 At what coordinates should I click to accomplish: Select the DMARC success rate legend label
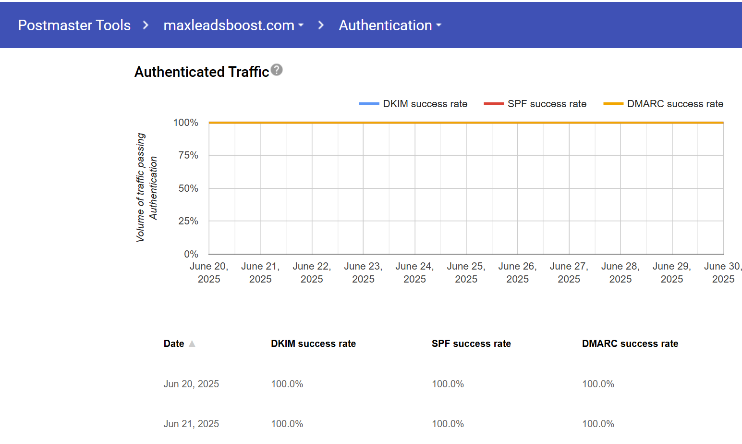click(675, 104)
